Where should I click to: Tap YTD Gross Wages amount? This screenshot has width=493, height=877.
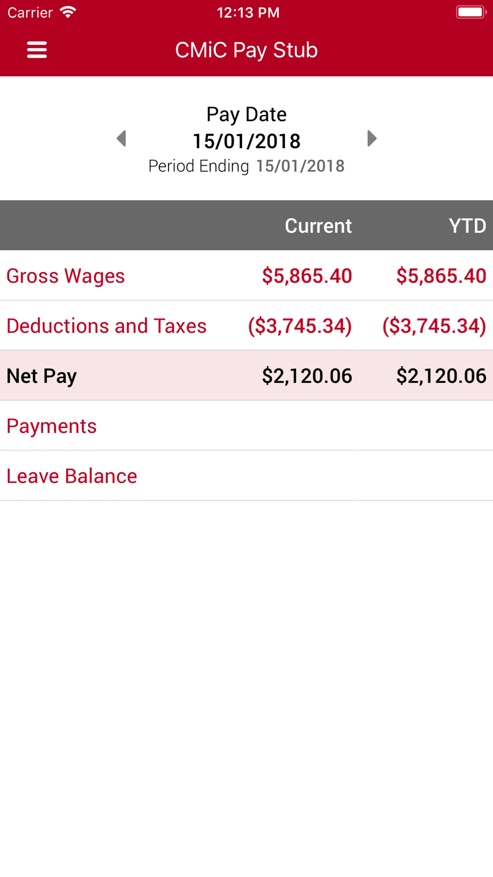click(441, 276)
